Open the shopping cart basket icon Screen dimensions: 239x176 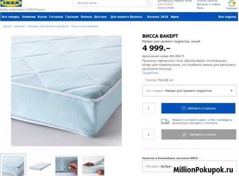(232, 3)
